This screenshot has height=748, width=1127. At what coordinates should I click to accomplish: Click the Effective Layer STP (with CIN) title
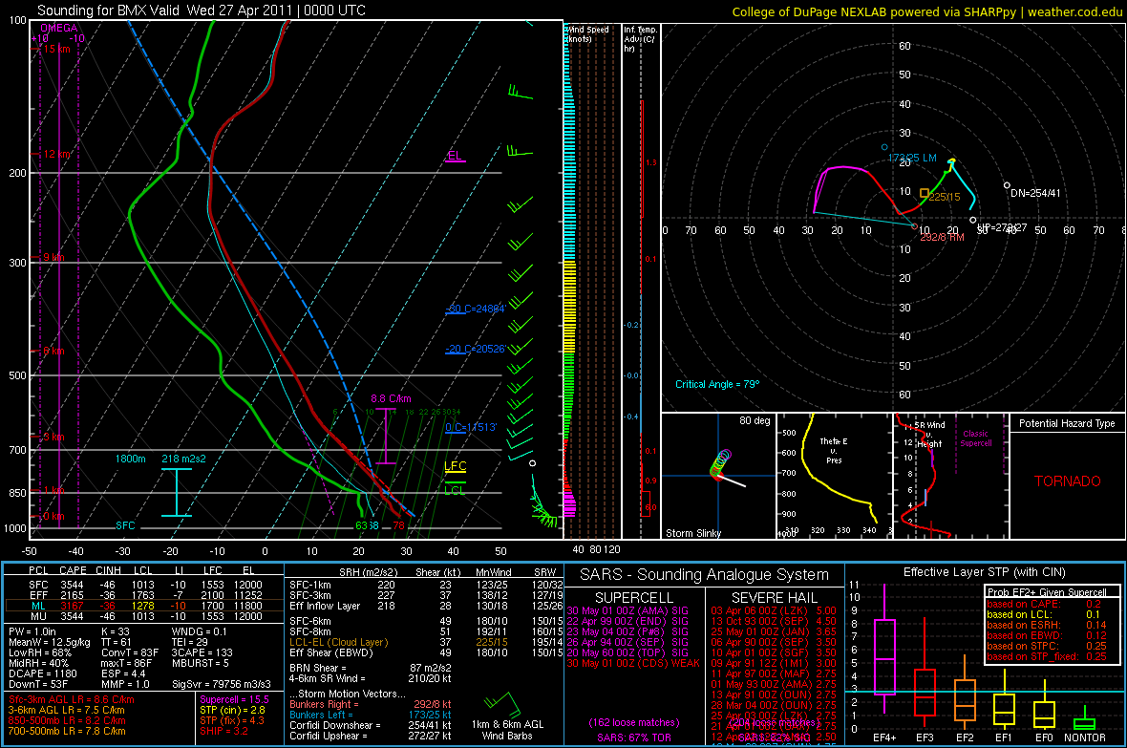coord(985,572)
